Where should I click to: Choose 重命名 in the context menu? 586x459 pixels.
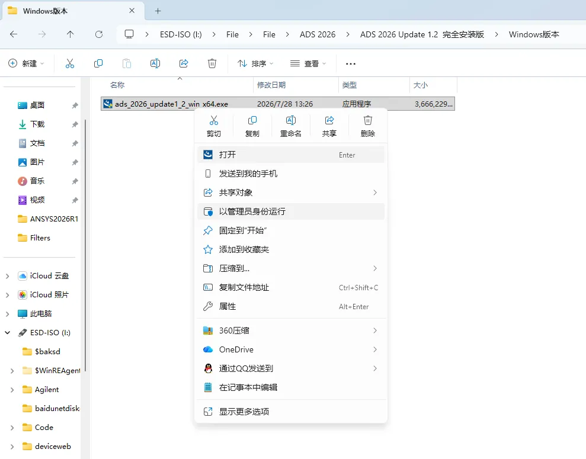coord(291,126)
